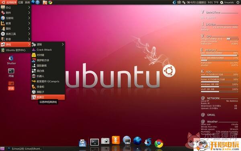Launch 教育套件 GCompris from Games menu
The width and height of the screenshot is (241, 151).
[48, 81]
